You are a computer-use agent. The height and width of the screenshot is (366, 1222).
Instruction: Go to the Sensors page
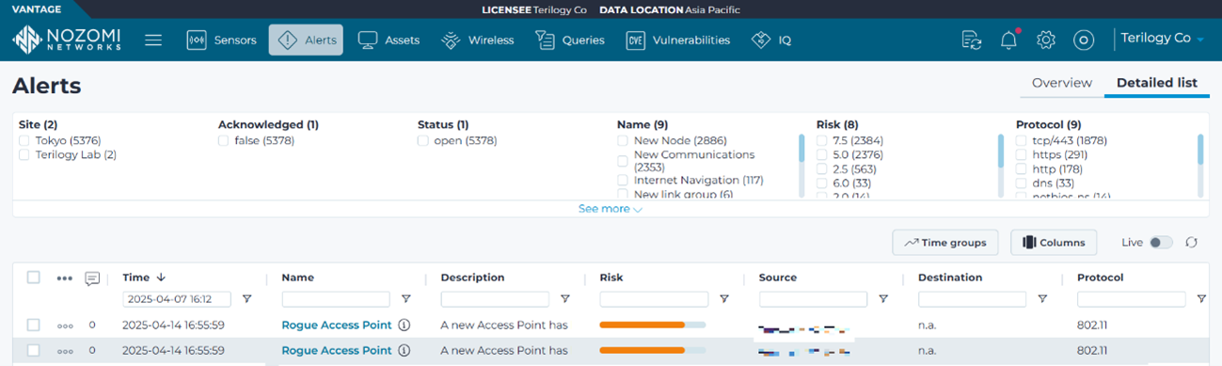221,40
